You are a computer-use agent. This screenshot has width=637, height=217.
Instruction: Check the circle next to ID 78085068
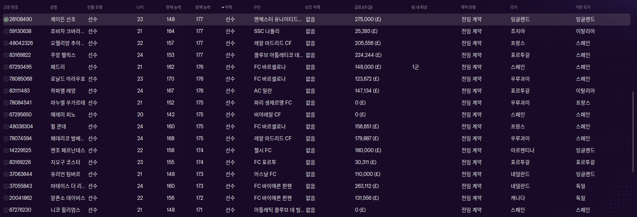(x=6, y=79)
